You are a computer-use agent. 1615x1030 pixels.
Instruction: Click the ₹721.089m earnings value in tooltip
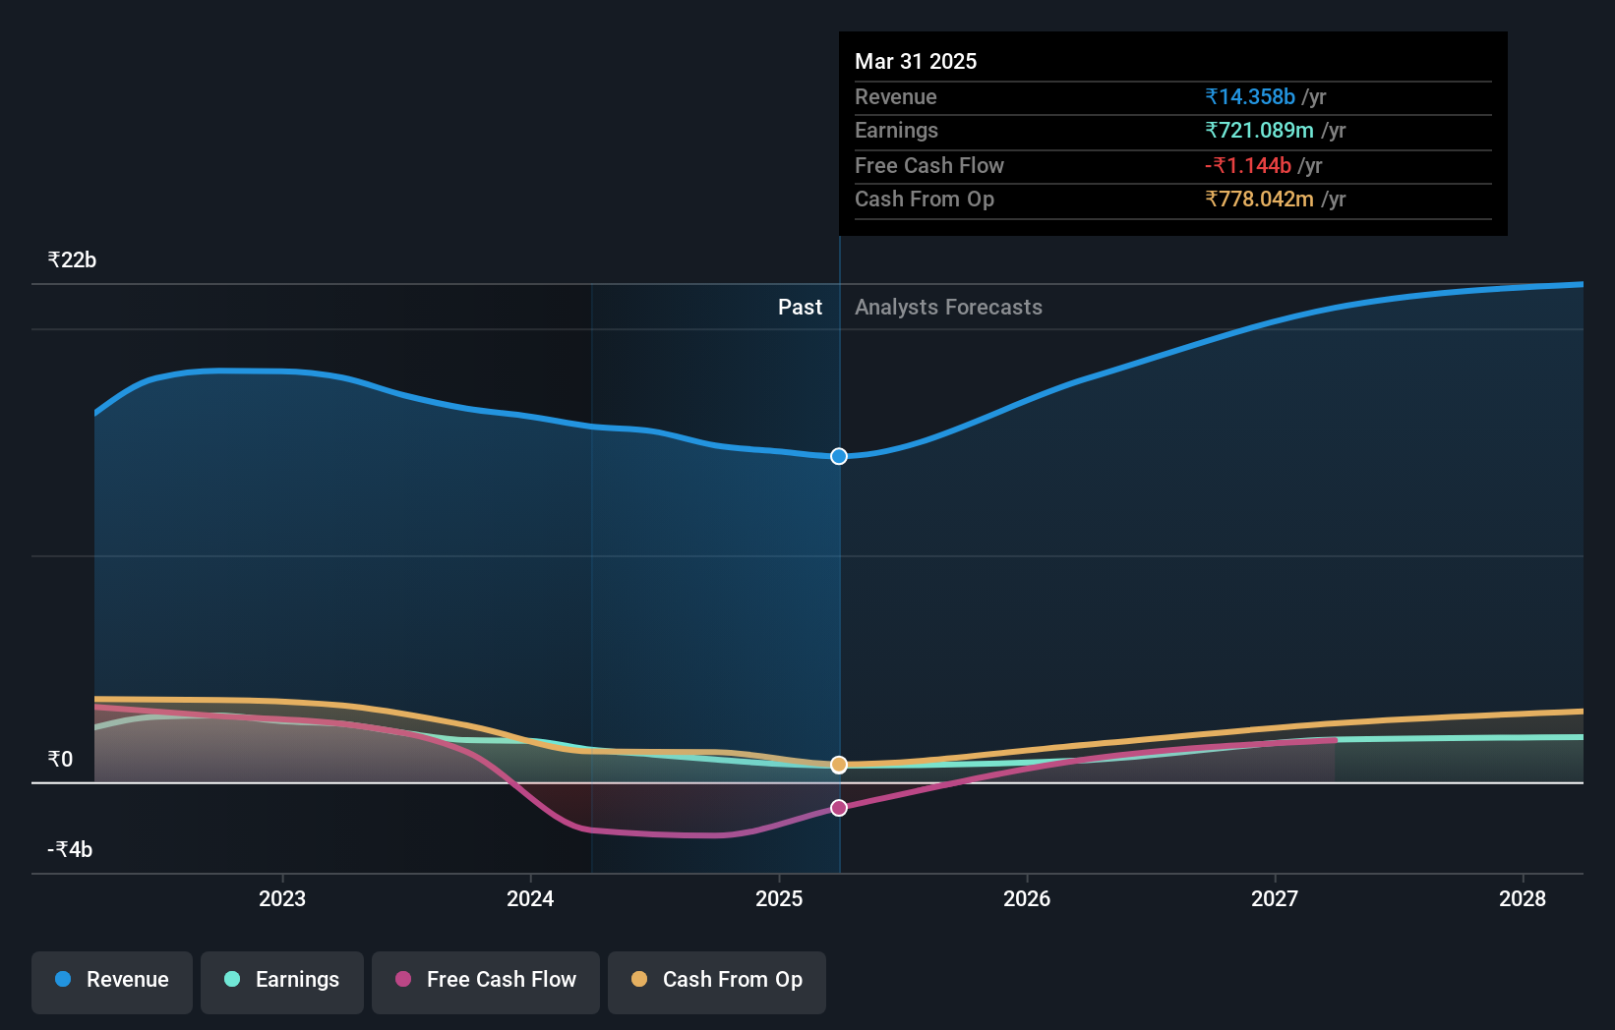pyautogui.click(x=1260, y=130)
